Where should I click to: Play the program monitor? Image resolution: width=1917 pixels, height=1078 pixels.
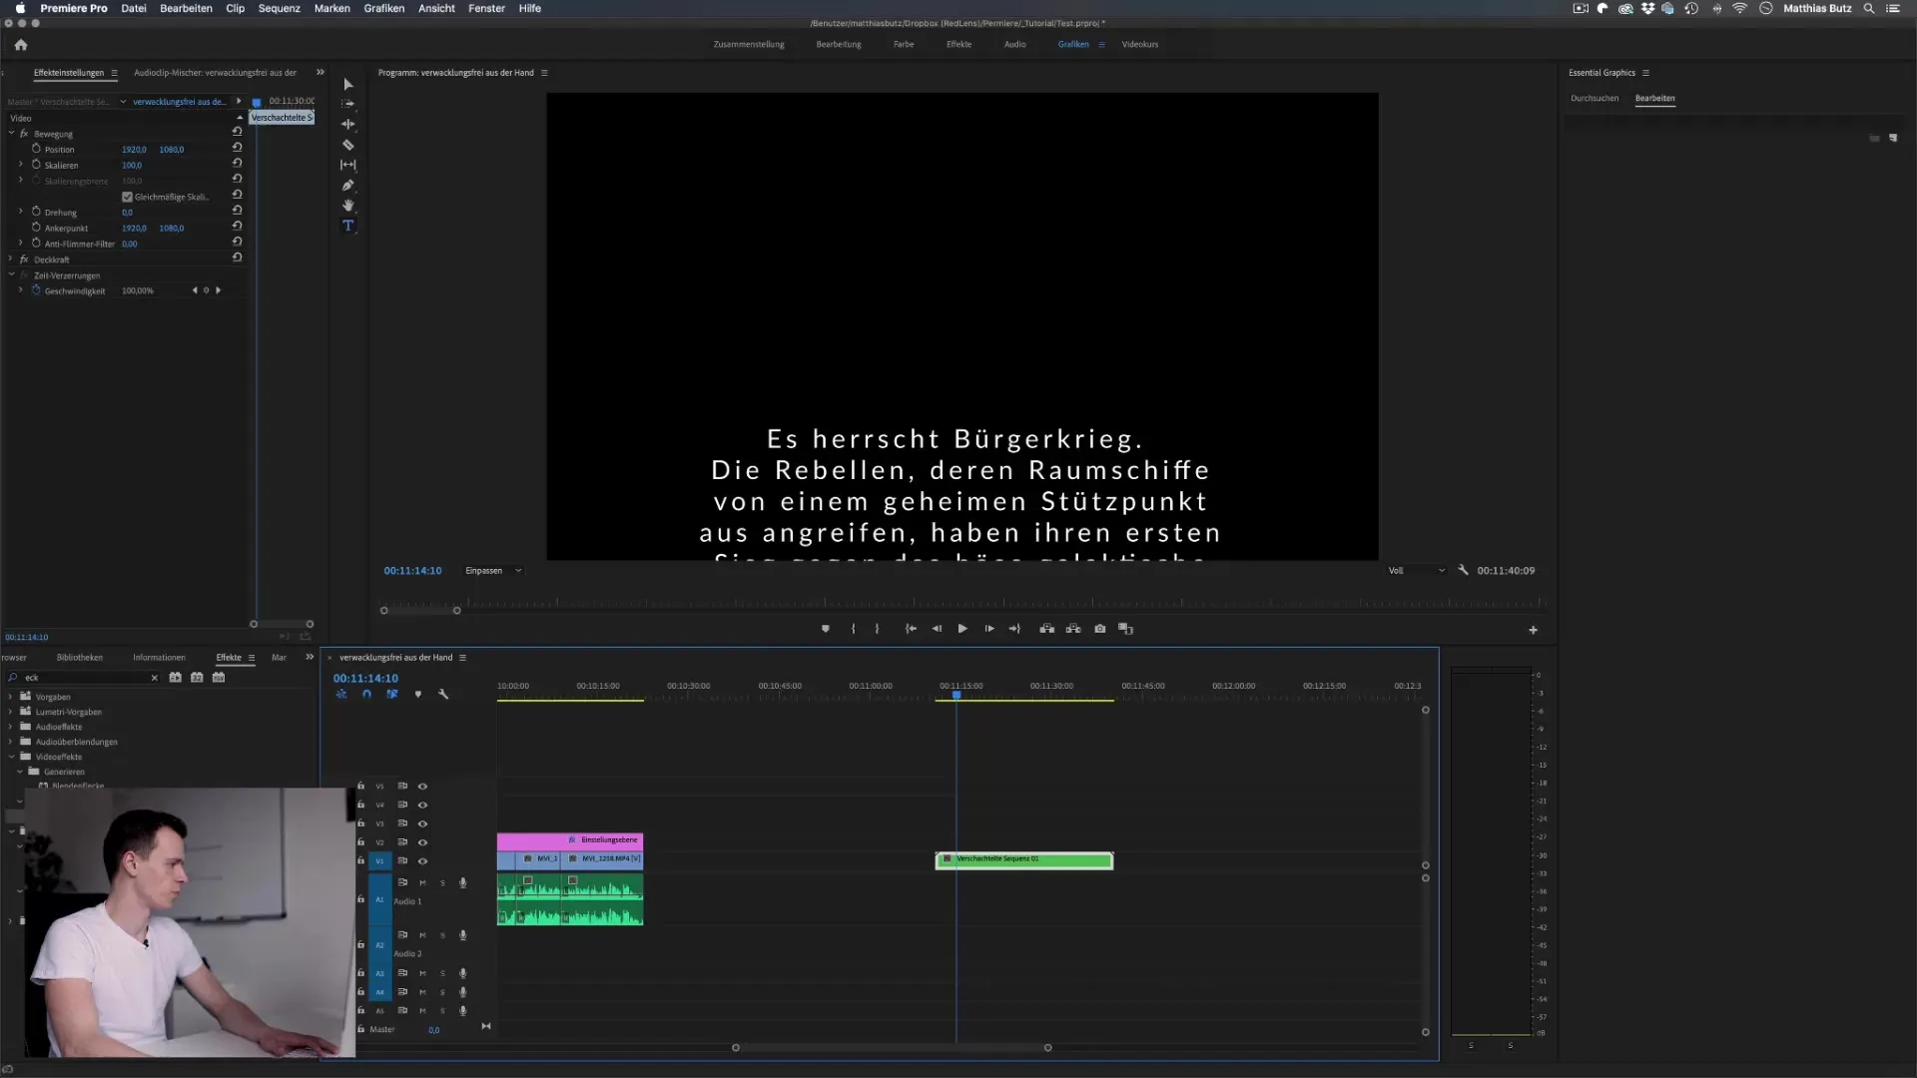click(x=962, y=629)
